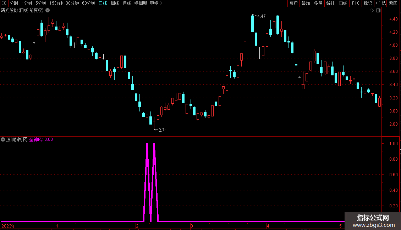Click 返回 to go back

point(393,3)
